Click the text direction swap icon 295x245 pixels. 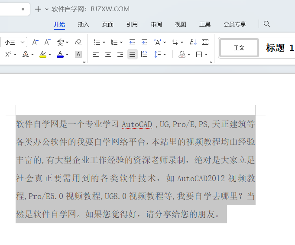tap(175, 42)
